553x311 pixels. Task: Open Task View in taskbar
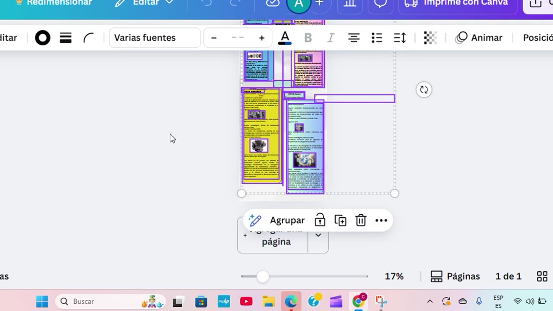pos(178,301)
